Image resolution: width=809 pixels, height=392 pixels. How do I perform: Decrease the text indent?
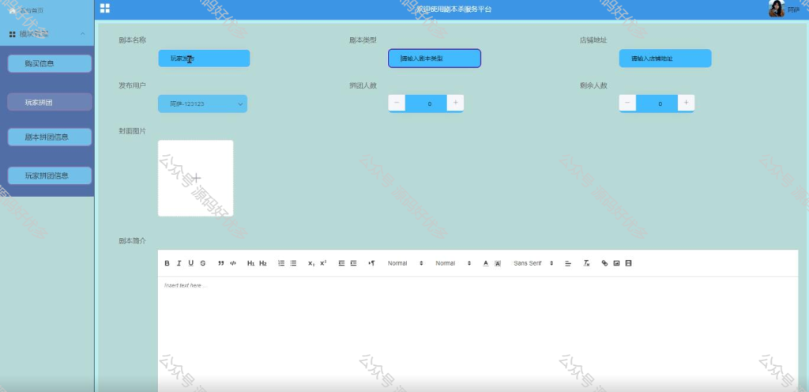(341, 263)
